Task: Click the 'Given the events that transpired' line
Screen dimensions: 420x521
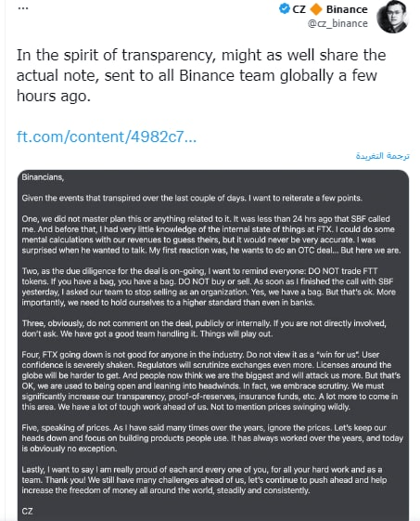Action: tap(192, 198)
